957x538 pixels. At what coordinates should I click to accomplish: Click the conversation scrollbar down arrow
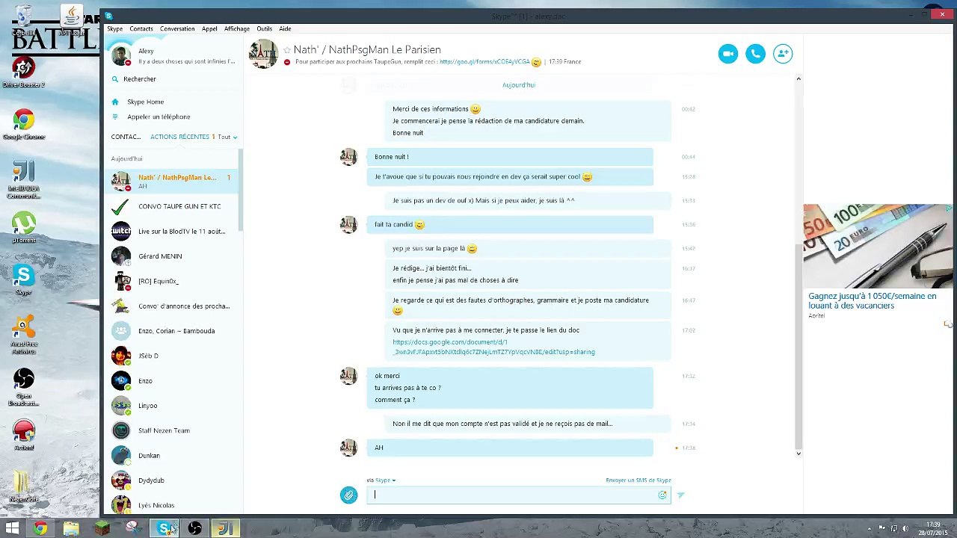[x=798, y=454]
